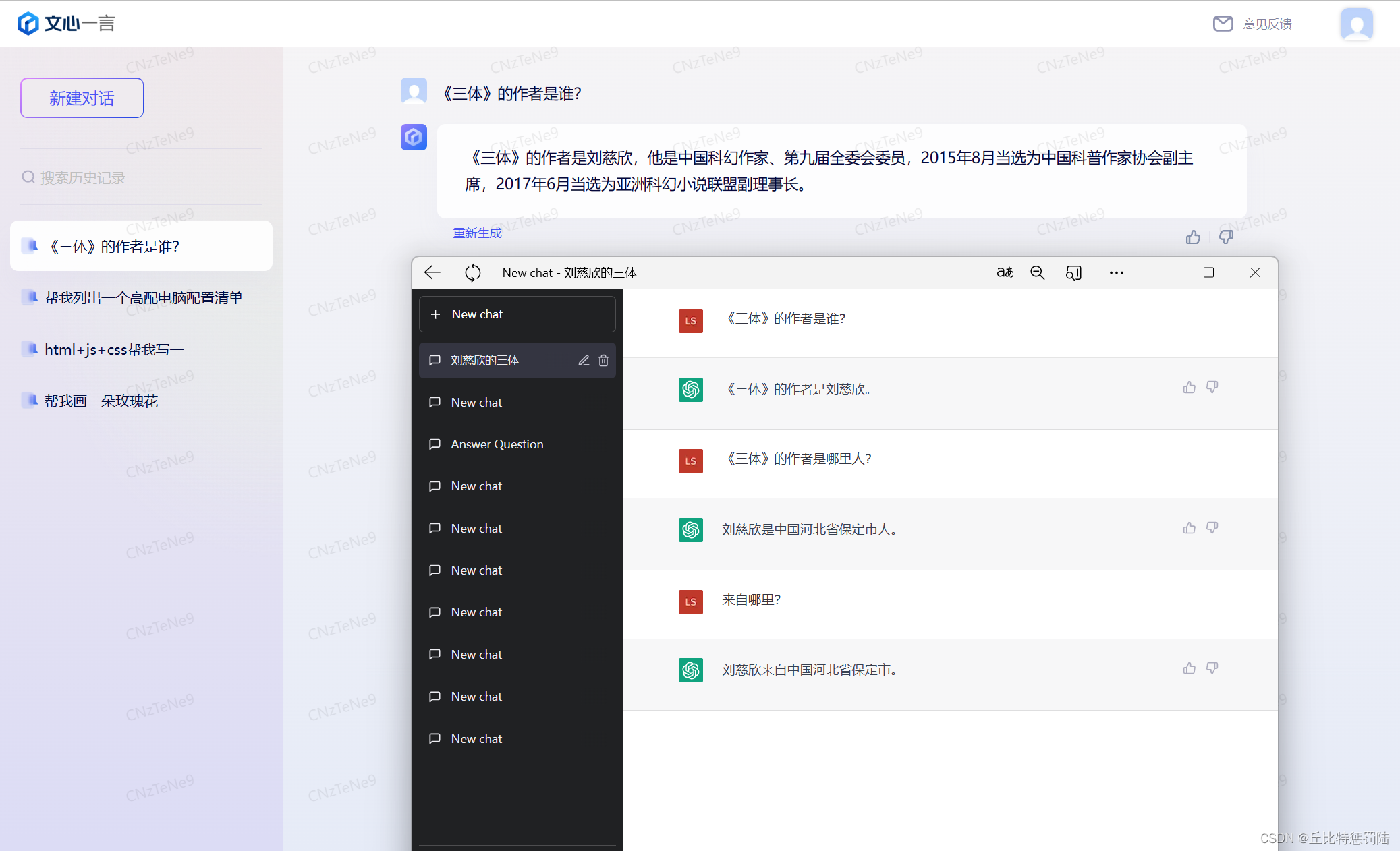Click 新建对话 button
Viewport: 1400px width, 851px height.
coord(82,98)
